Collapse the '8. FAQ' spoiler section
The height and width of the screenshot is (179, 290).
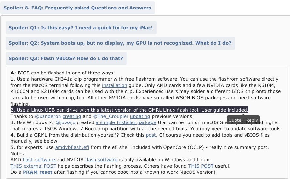coord(77,8)
